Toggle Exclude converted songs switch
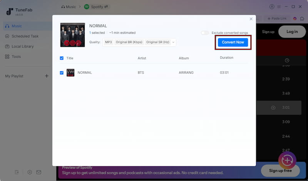308x181 pixels. click(x=205, y=33)
